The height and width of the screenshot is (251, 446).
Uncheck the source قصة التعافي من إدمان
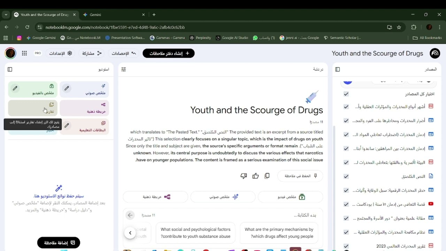coord(346,204)
